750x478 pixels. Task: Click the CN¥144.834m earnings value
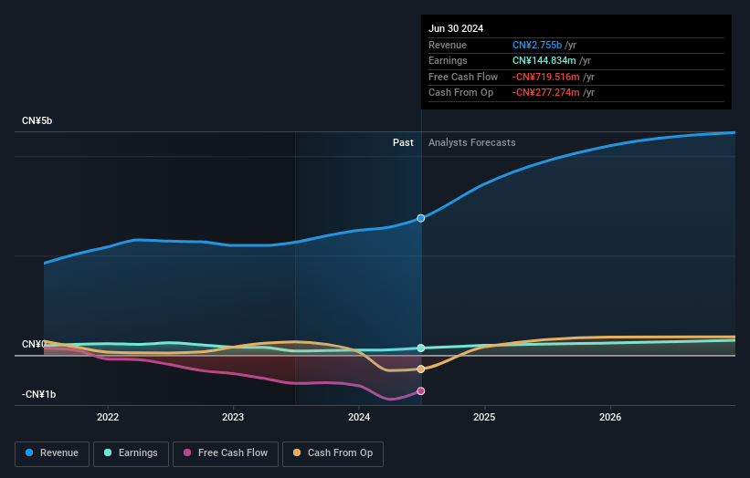[544, 60]
